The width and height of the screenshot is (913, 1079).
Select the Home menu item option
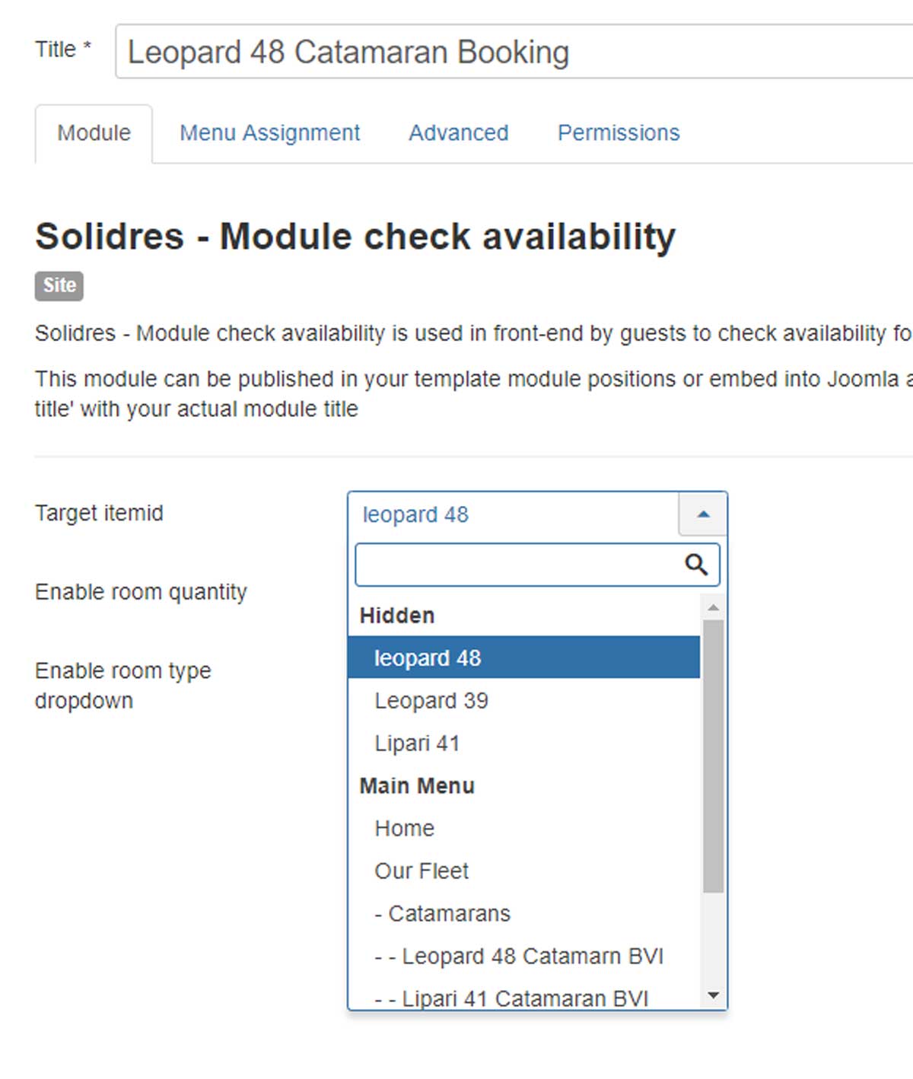tap(404, 828)
